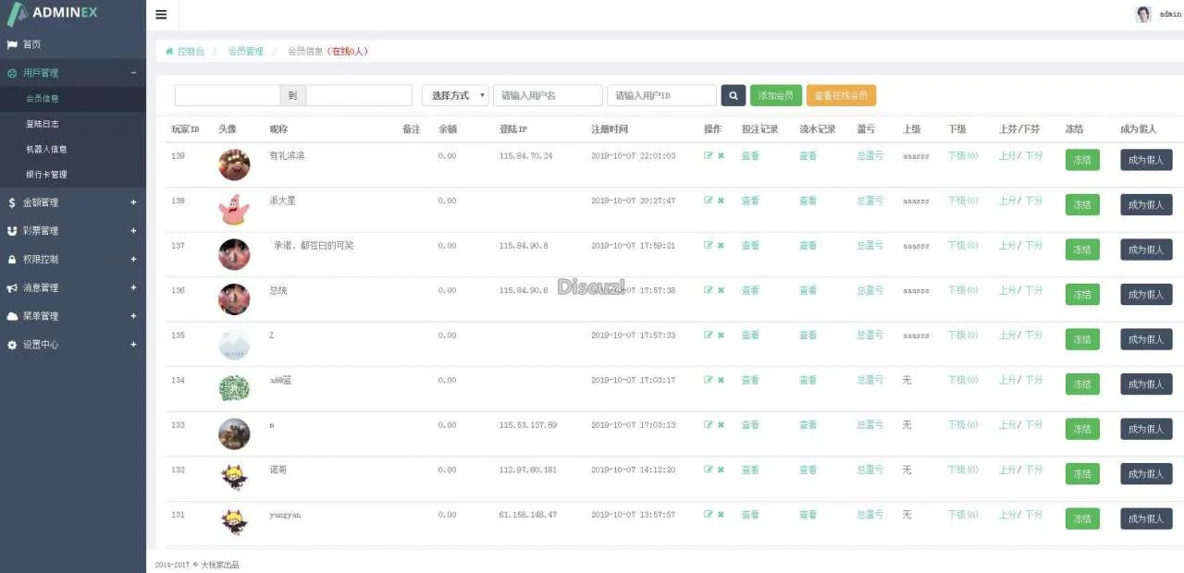
Task: Open 银行卡管理 in the sidebar
Action: (x=46, y=175)
